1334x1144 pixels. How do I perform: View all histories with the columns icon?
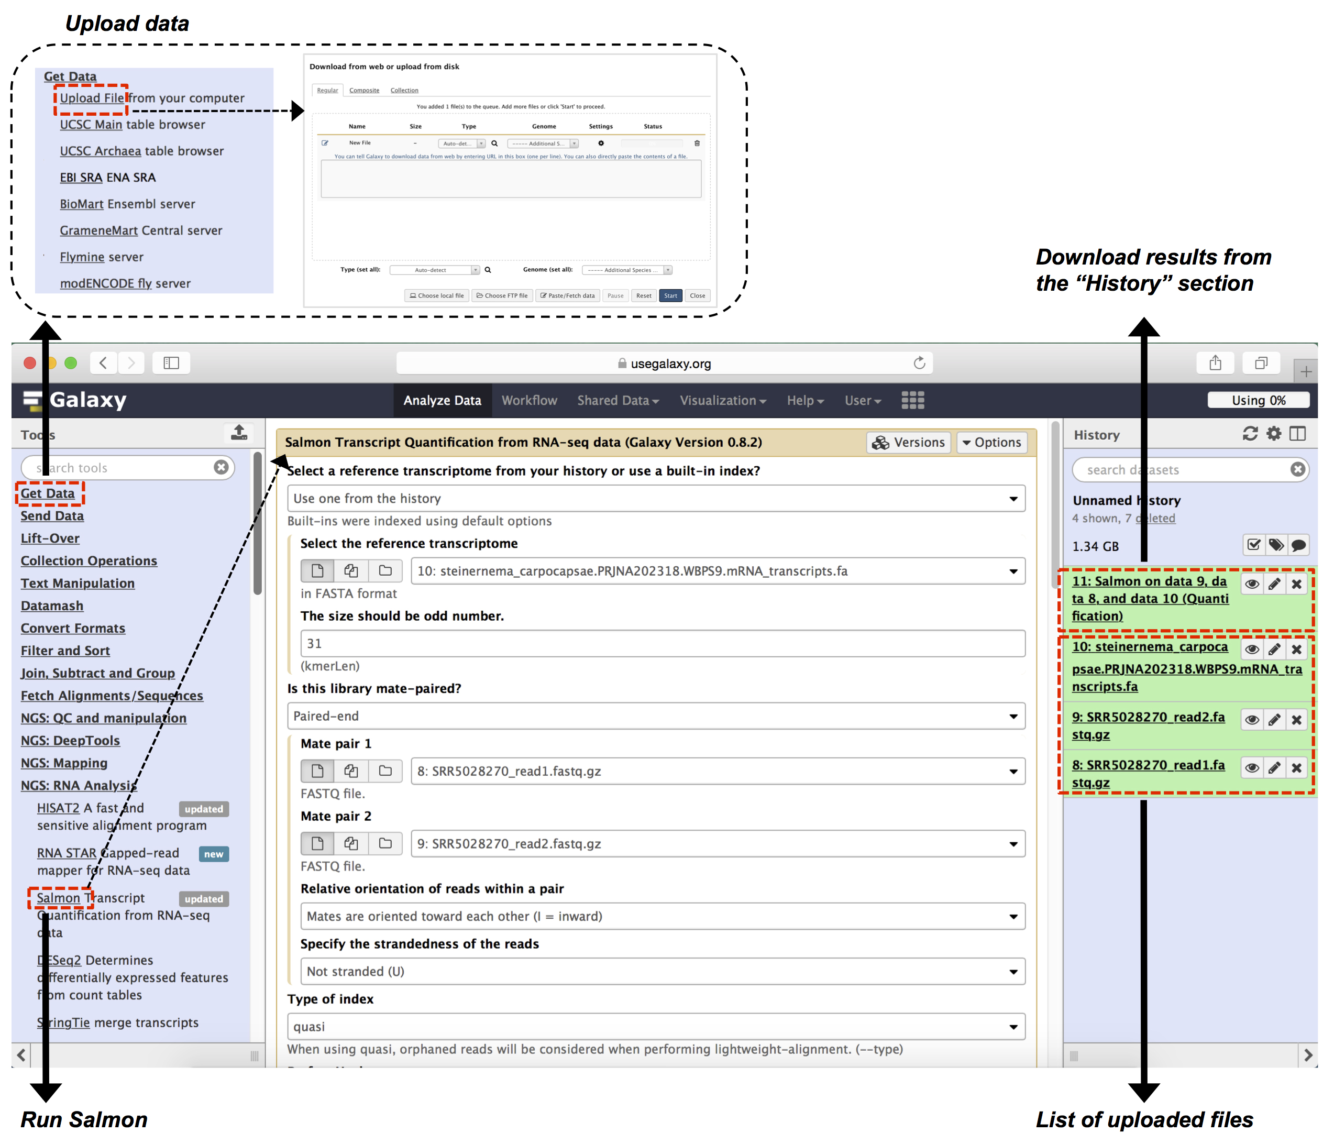click(1297, 434)
